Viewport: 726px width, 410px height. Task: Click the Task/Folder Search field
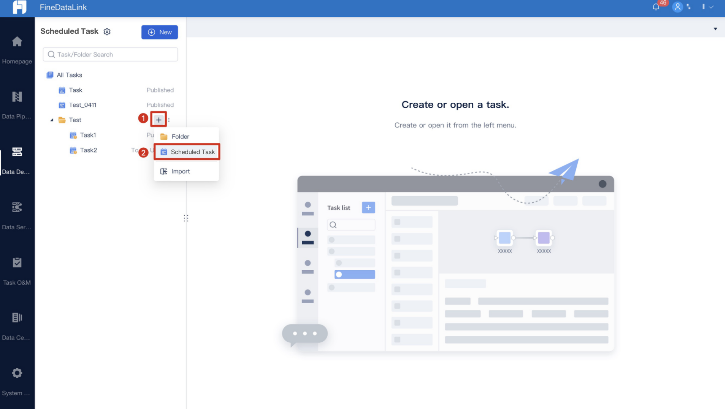pos(110,54)
